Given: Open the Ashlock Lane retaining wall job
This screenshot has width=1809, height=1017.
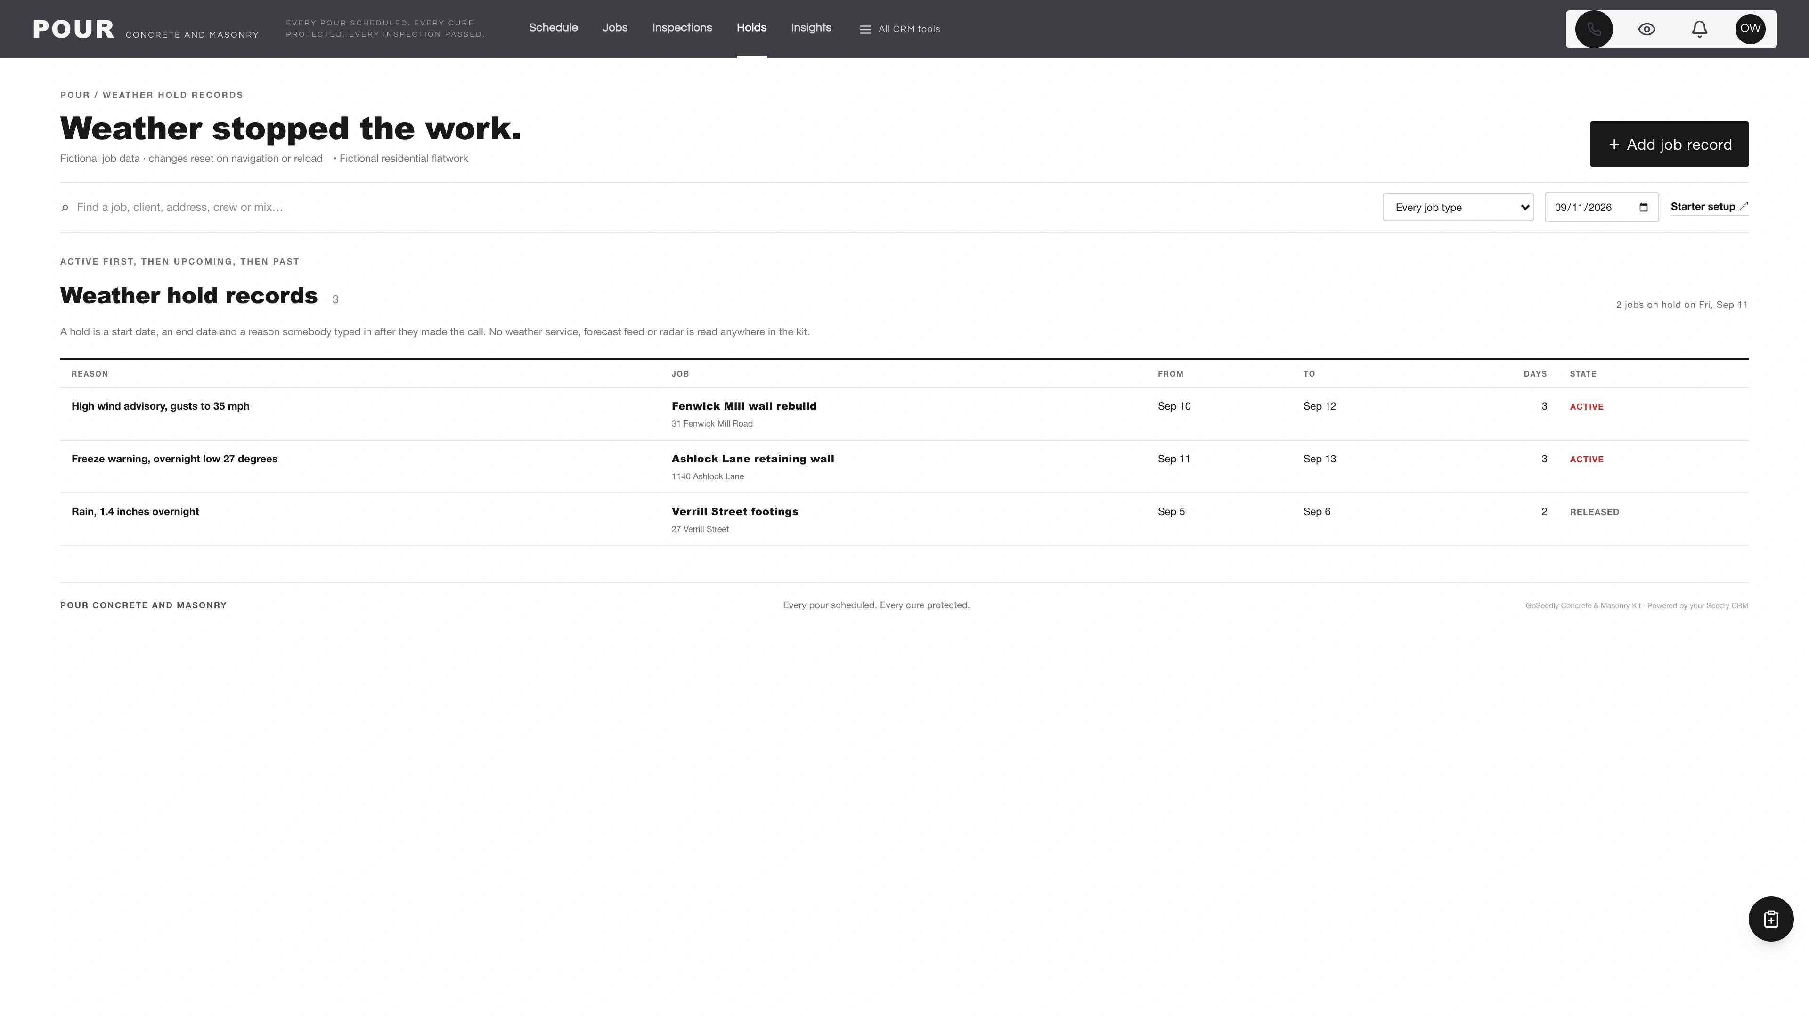Looking at the screenshot, I should point(753,458).
